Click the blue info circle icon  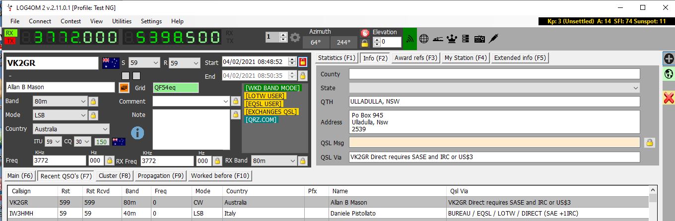pos(137,133)
